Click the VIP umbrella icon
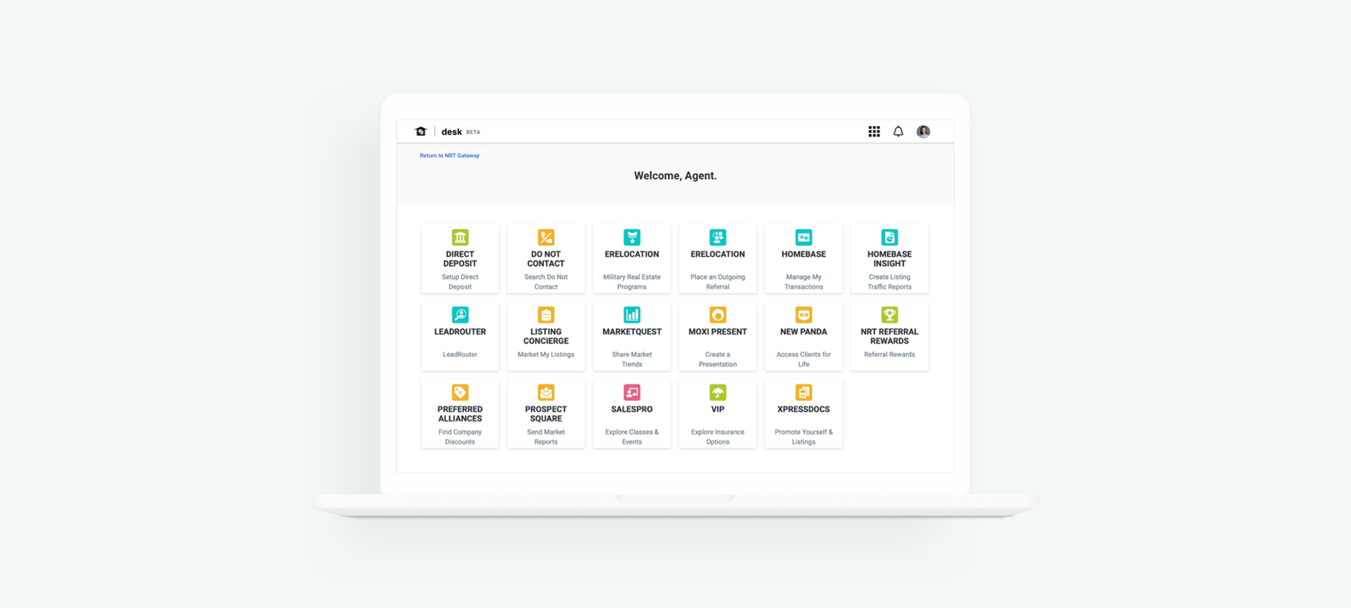The image size is (1351, 608). pos(718,392)
